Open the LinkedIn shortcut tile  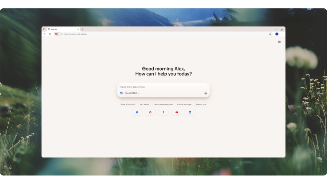(190, 112)
